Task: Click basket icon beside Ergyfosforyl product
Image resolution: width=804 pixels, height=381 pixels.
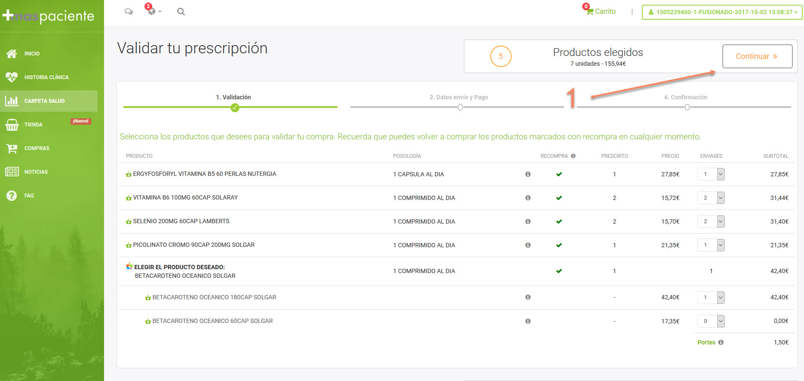Action: pos(129,174)
